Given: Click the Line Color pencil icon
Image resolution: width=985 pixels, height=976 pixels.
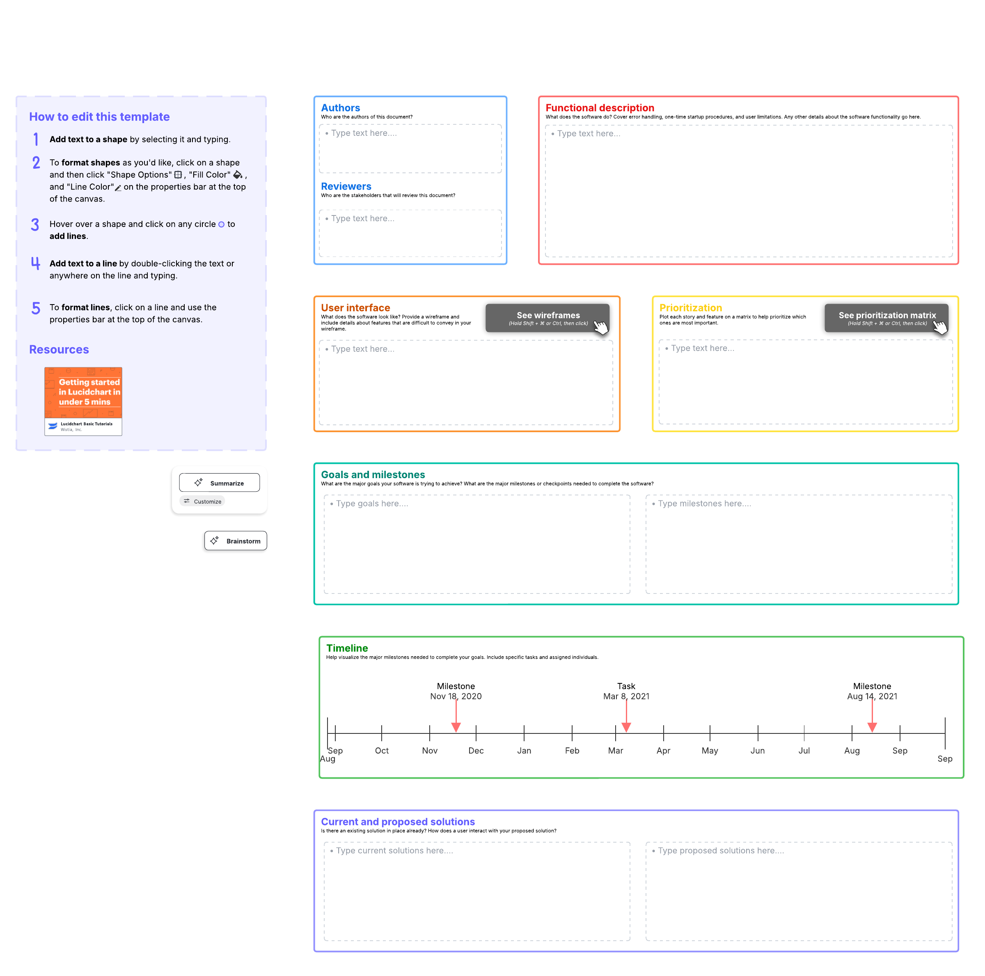Looking at the screenshot, I should [x=118, y=188].
